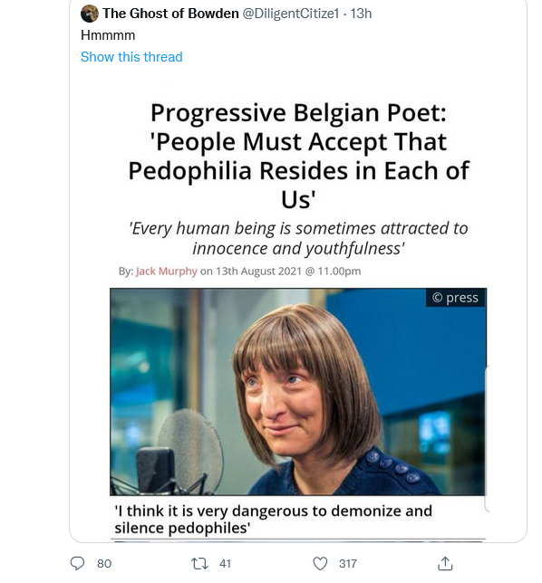
Task: Click the Hmmmm tweet text
Action: tap(108, 35)
